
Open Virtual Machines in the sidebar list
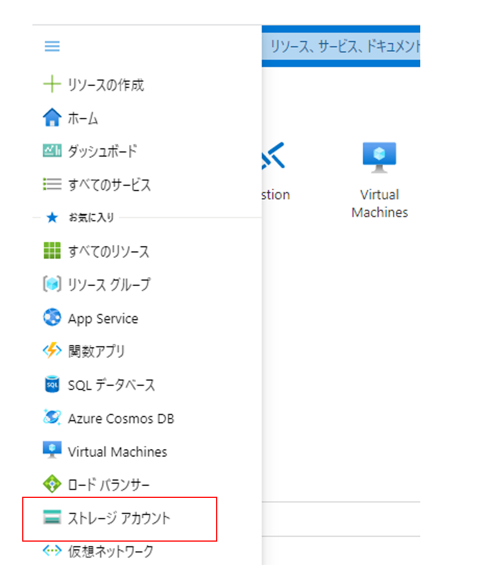(117, 452)
